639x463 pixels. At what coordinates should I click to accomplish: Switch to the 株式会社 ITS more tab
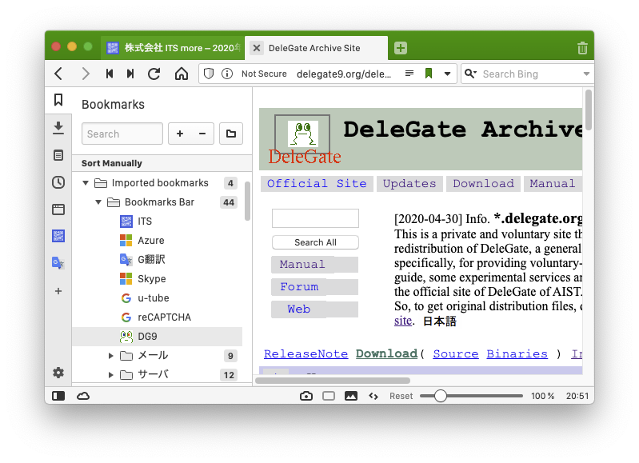point(172,48)
